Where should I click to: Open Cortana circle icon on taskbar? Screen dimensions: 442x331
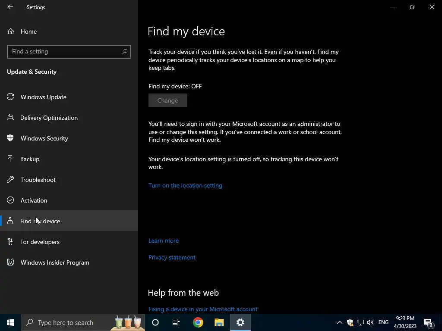(x=155, y=322)
